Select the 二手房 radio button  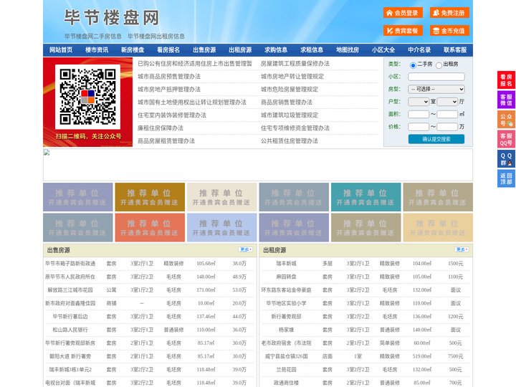[x=413, y=65]
